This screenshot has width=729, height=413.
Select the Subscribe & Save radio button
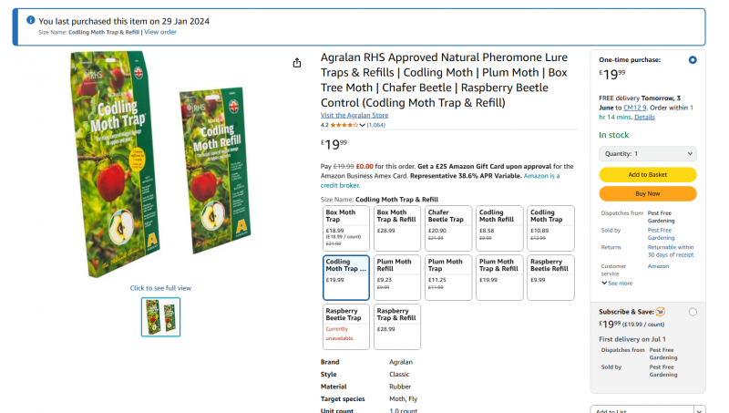tap(693, 312)
